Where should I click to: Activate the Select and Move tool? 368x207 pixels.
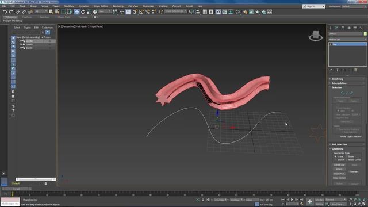(76, 11)
